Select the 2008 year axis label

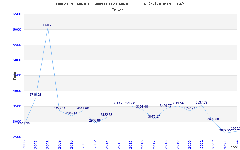[x=48, y=144]
